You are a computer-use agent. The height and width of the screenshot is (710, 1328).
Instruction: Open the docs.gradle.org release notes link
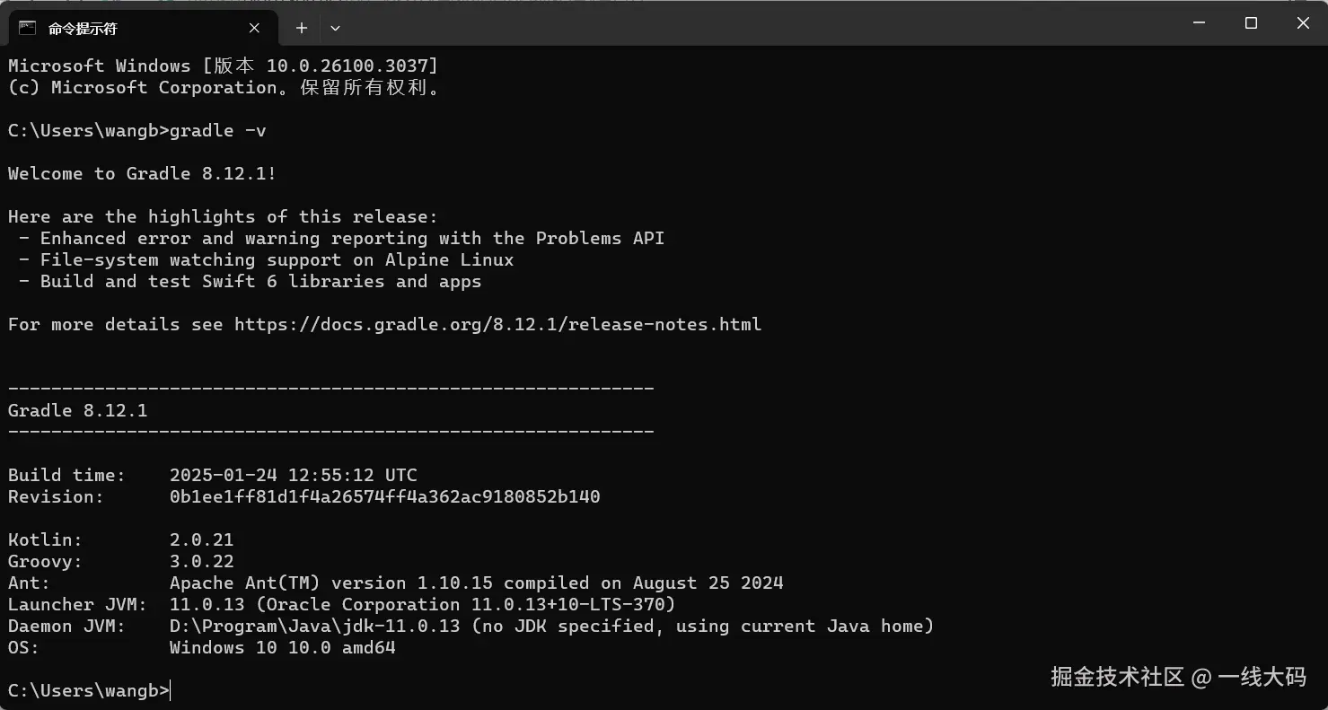tap(497, 324)
